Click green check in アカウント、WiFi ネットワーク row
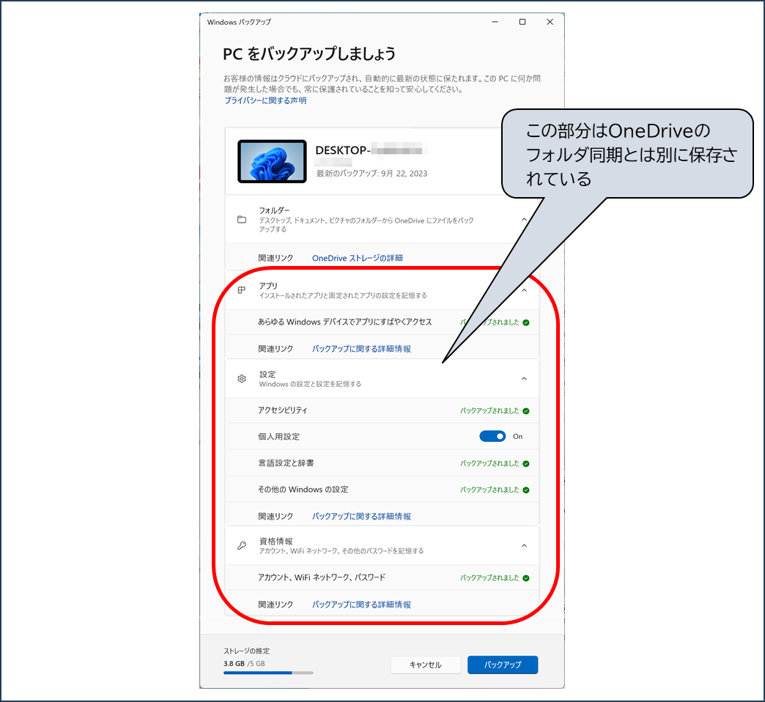 (x=526, y=578)
